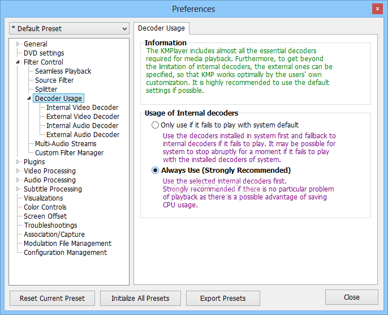Click Initialize All Presets button
Screen dimensions: 388x315
(x=140, y=298)
